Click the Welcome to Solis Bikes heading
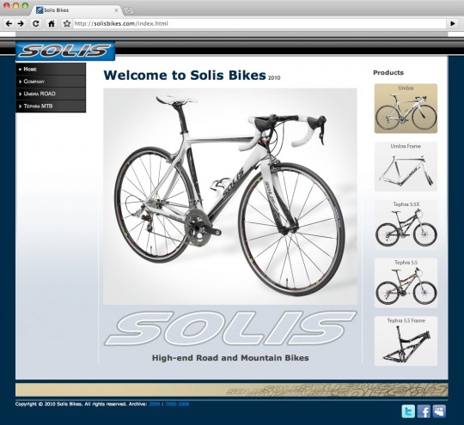This screenshot has width=464, height=425. [185, 75]
